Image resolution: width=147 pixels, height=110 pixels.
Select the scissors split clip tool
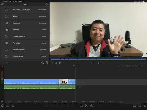click(86, 106)
